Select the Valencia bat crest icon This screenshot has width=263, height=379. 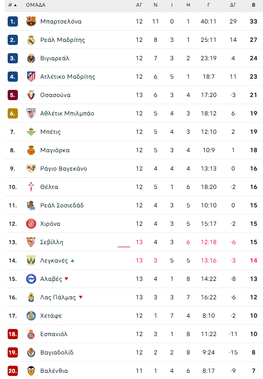[31, 370]
